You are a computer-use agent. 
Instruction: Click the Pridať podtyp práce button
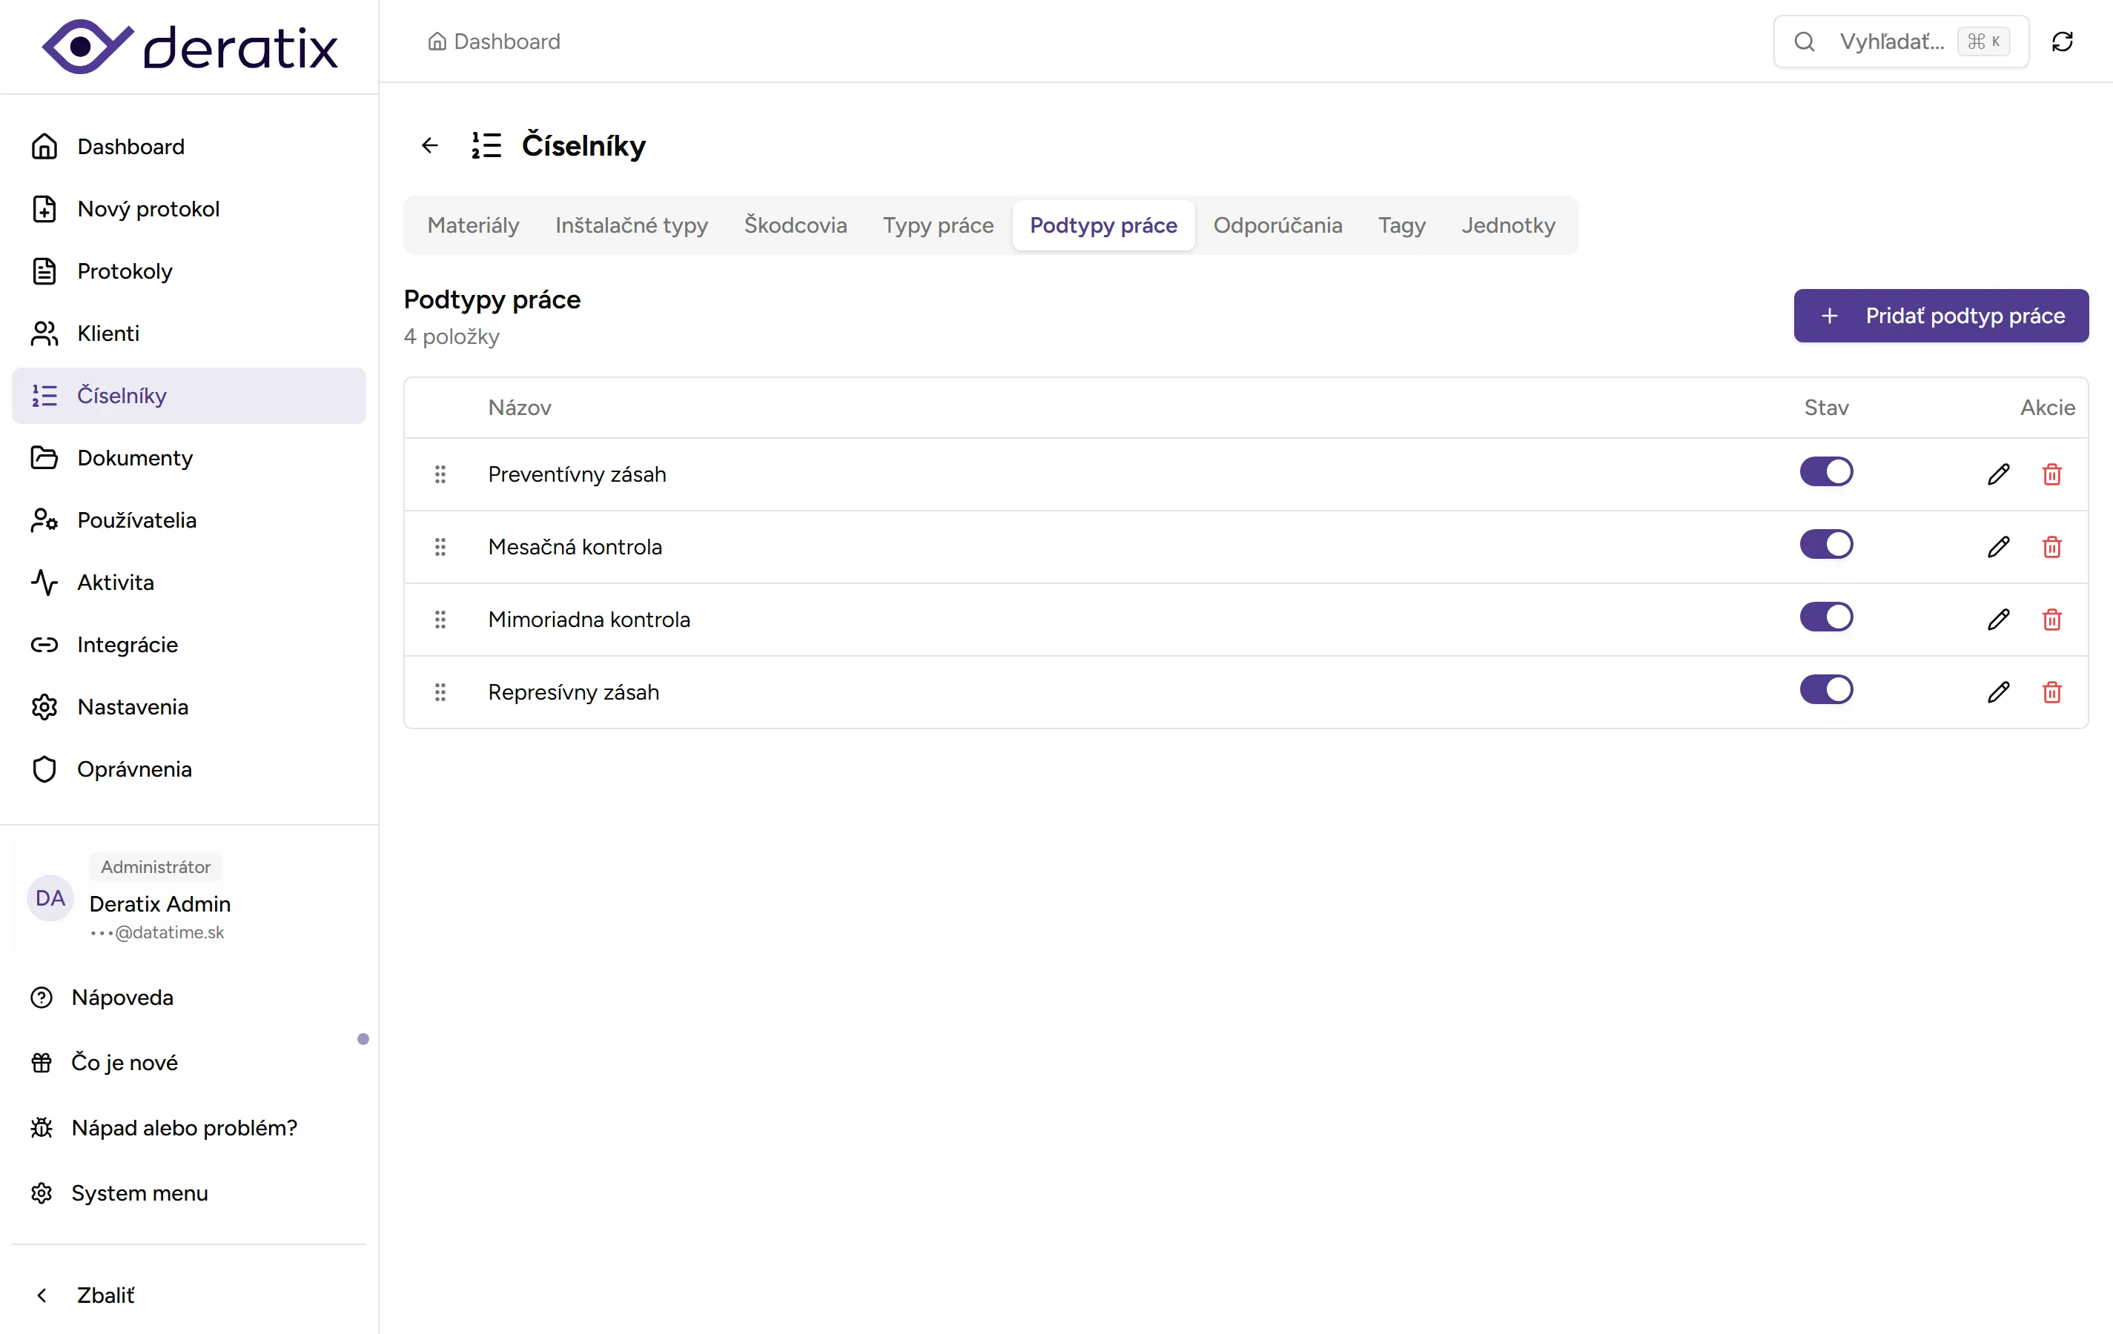tap(1940, 316)
